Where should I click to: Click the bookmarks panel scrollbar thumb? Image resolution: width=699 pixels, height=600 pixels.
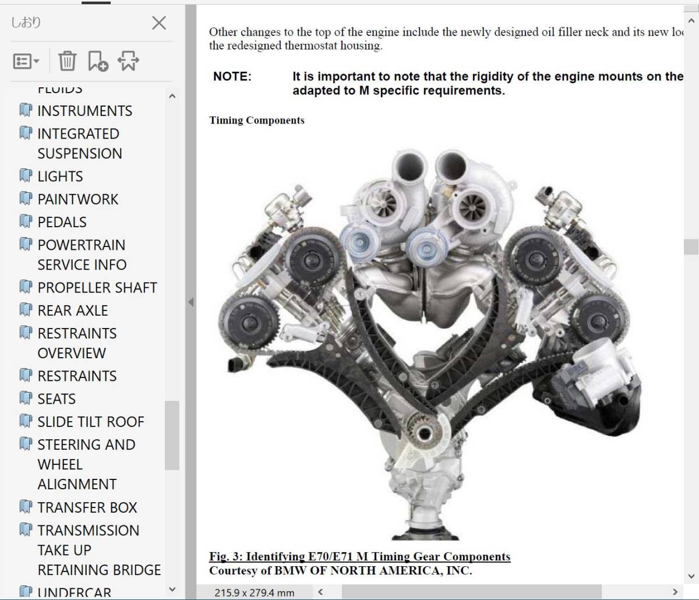172,435
